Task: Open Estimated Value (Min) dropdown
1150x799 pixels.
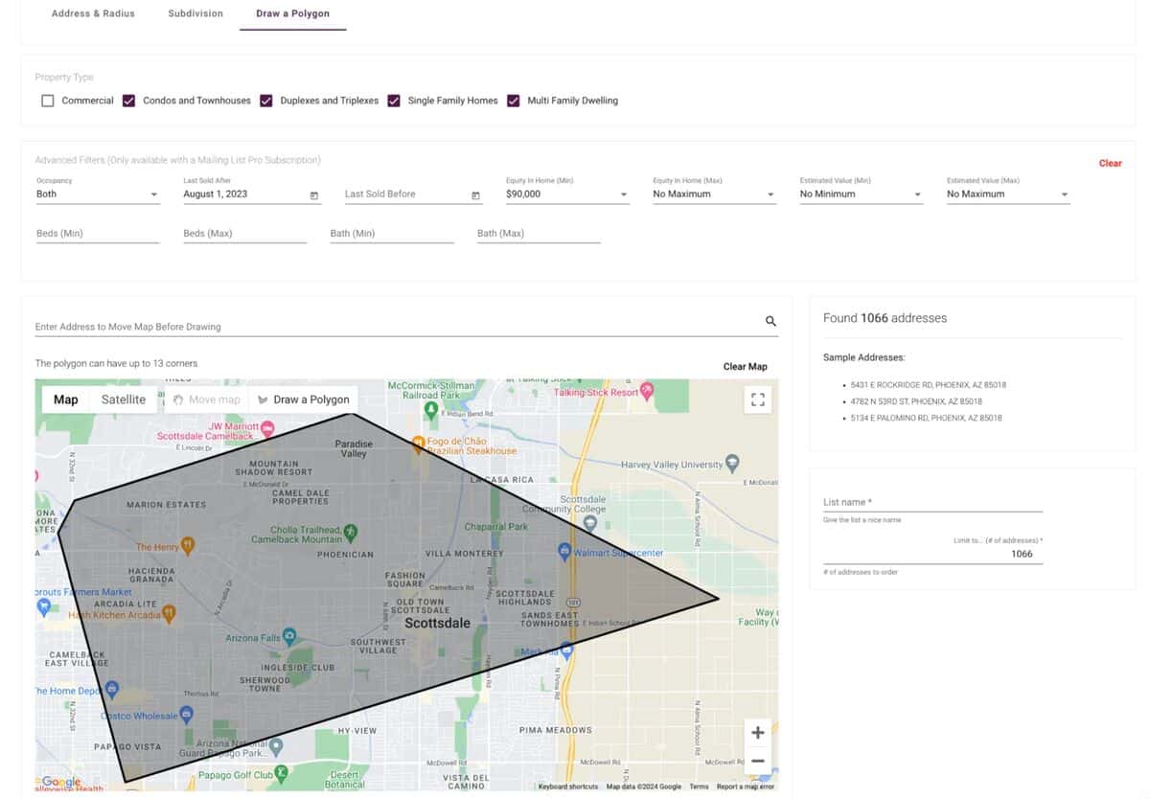Action: (x=862, y=194)
